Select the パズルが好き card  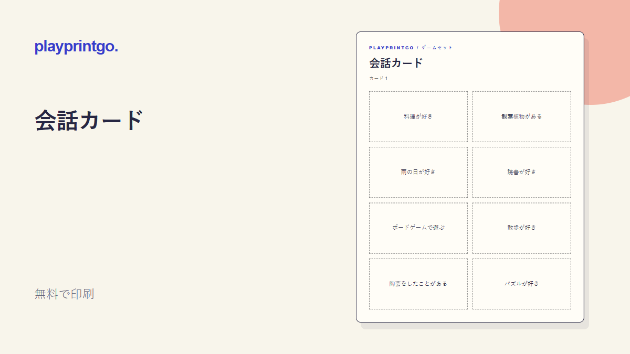522,284
